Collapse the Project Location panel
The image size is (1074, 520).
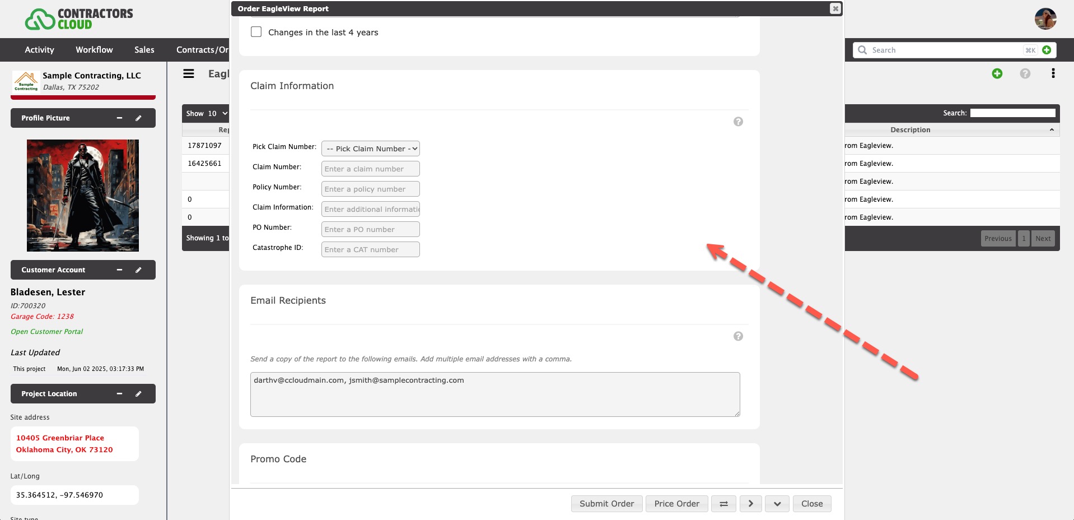click(119, 394)
